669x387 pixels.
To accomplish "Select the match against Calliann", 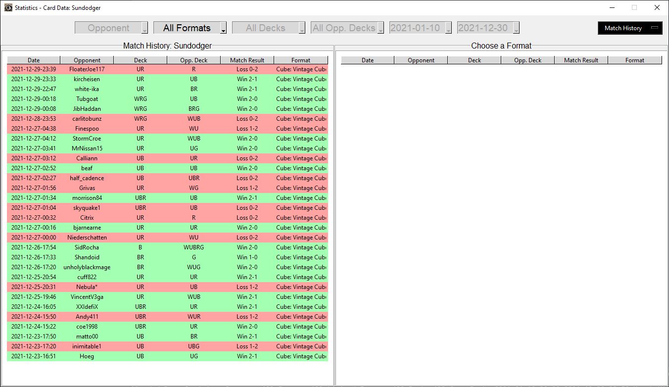I will [x=167, y=158].
